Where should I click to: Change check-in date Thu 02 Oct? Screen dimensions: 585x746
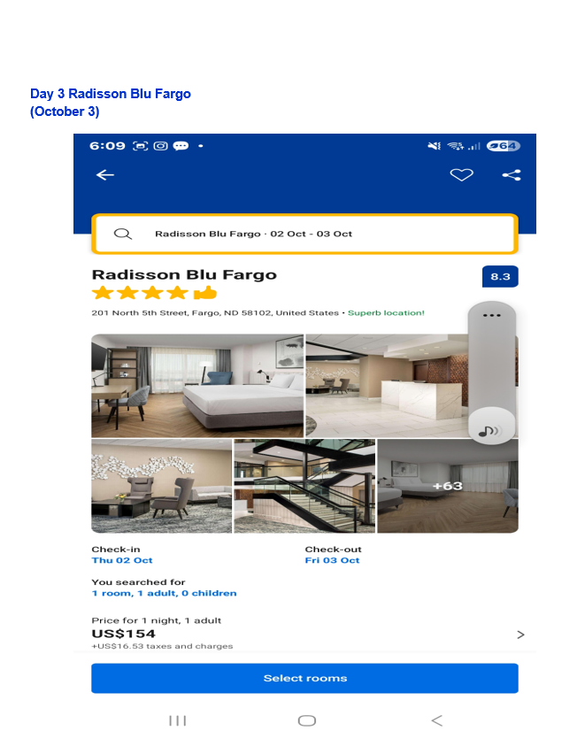122,560
